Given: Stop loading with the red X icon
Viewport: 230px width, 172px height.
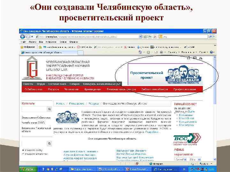Looking at the screenshot, I should pyautogui.click(x=155, y=37).
